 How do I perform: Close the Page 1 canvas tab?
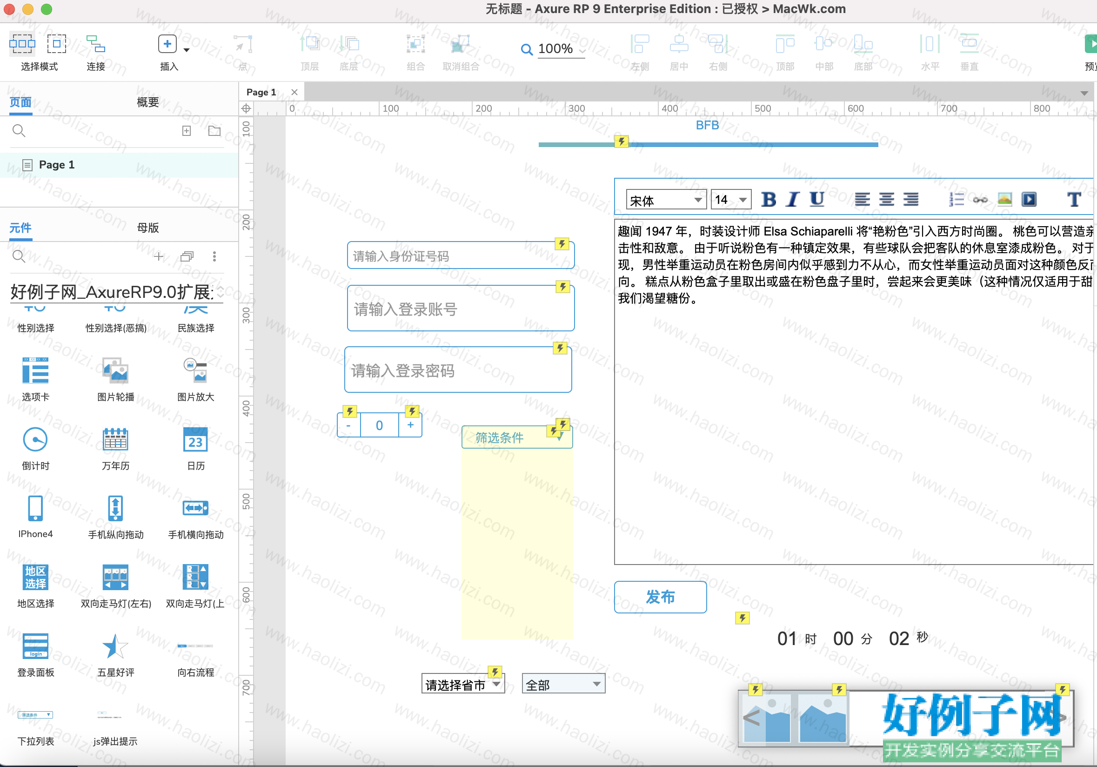[x=294, y=92]
